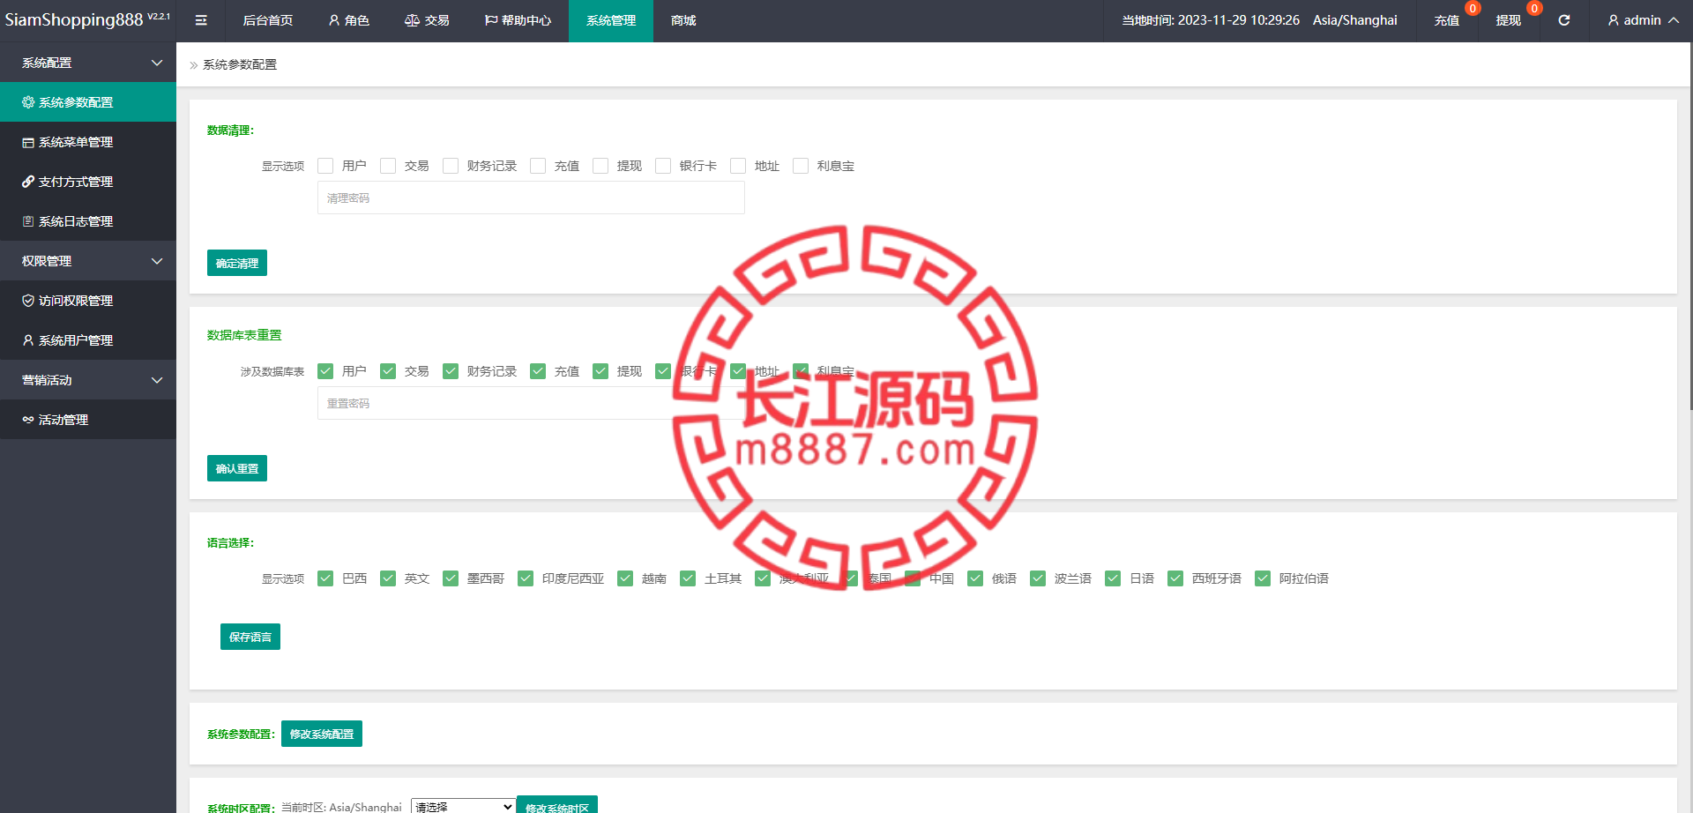
Task: Click the 交易 scales icon in the top navigation
Action: 412,20
